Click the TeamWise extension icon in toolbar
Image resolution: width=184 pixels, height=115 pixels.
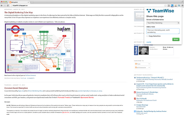click(179, 5)
